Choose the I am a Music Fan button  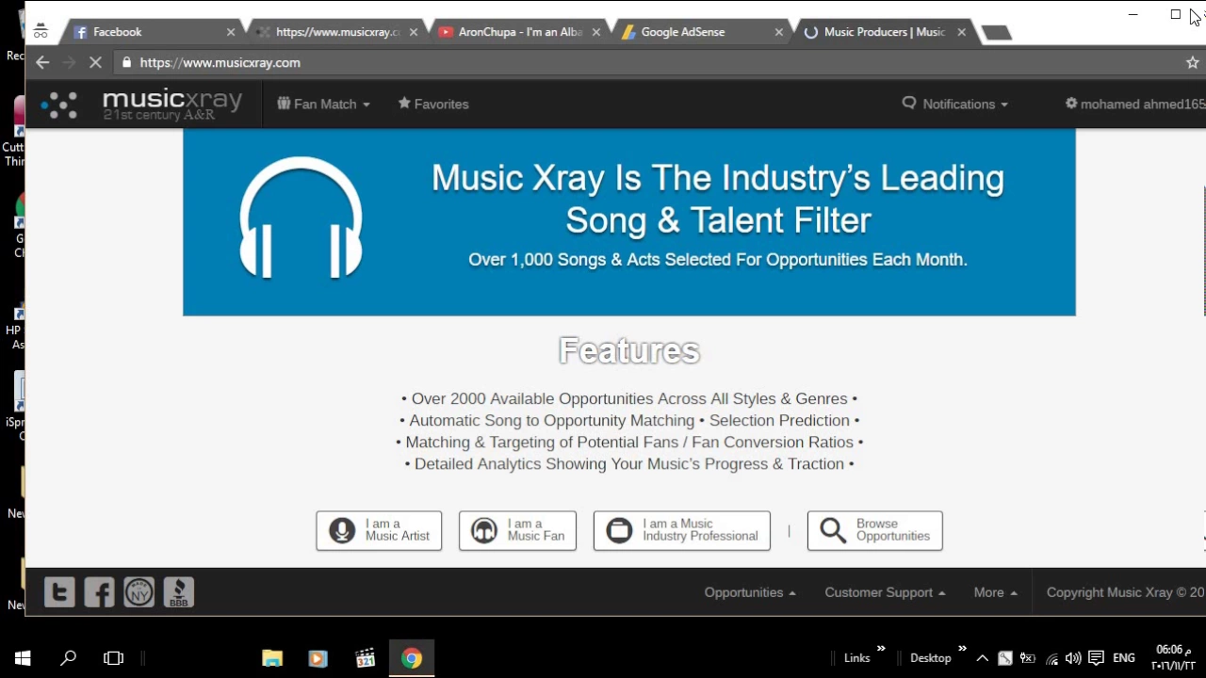point(517,530)
